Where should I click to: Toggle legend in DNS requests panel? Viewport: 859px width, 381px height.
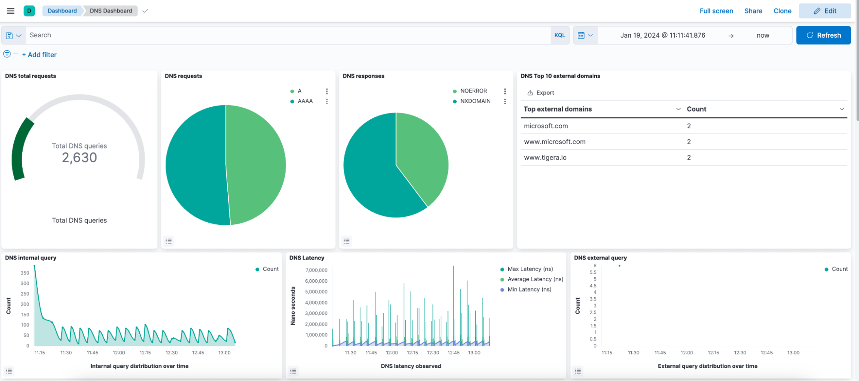169,241
